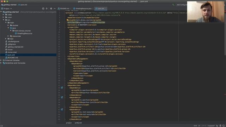The width and height of the screenshot is (226, 127).
Task: Expand the .mvn folder arrow
Action: [4, 17]
